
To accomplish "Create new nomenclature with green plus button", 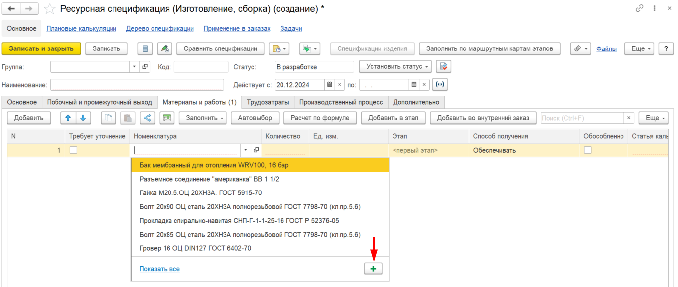I will pyautogui.click(x=374, y=268).
